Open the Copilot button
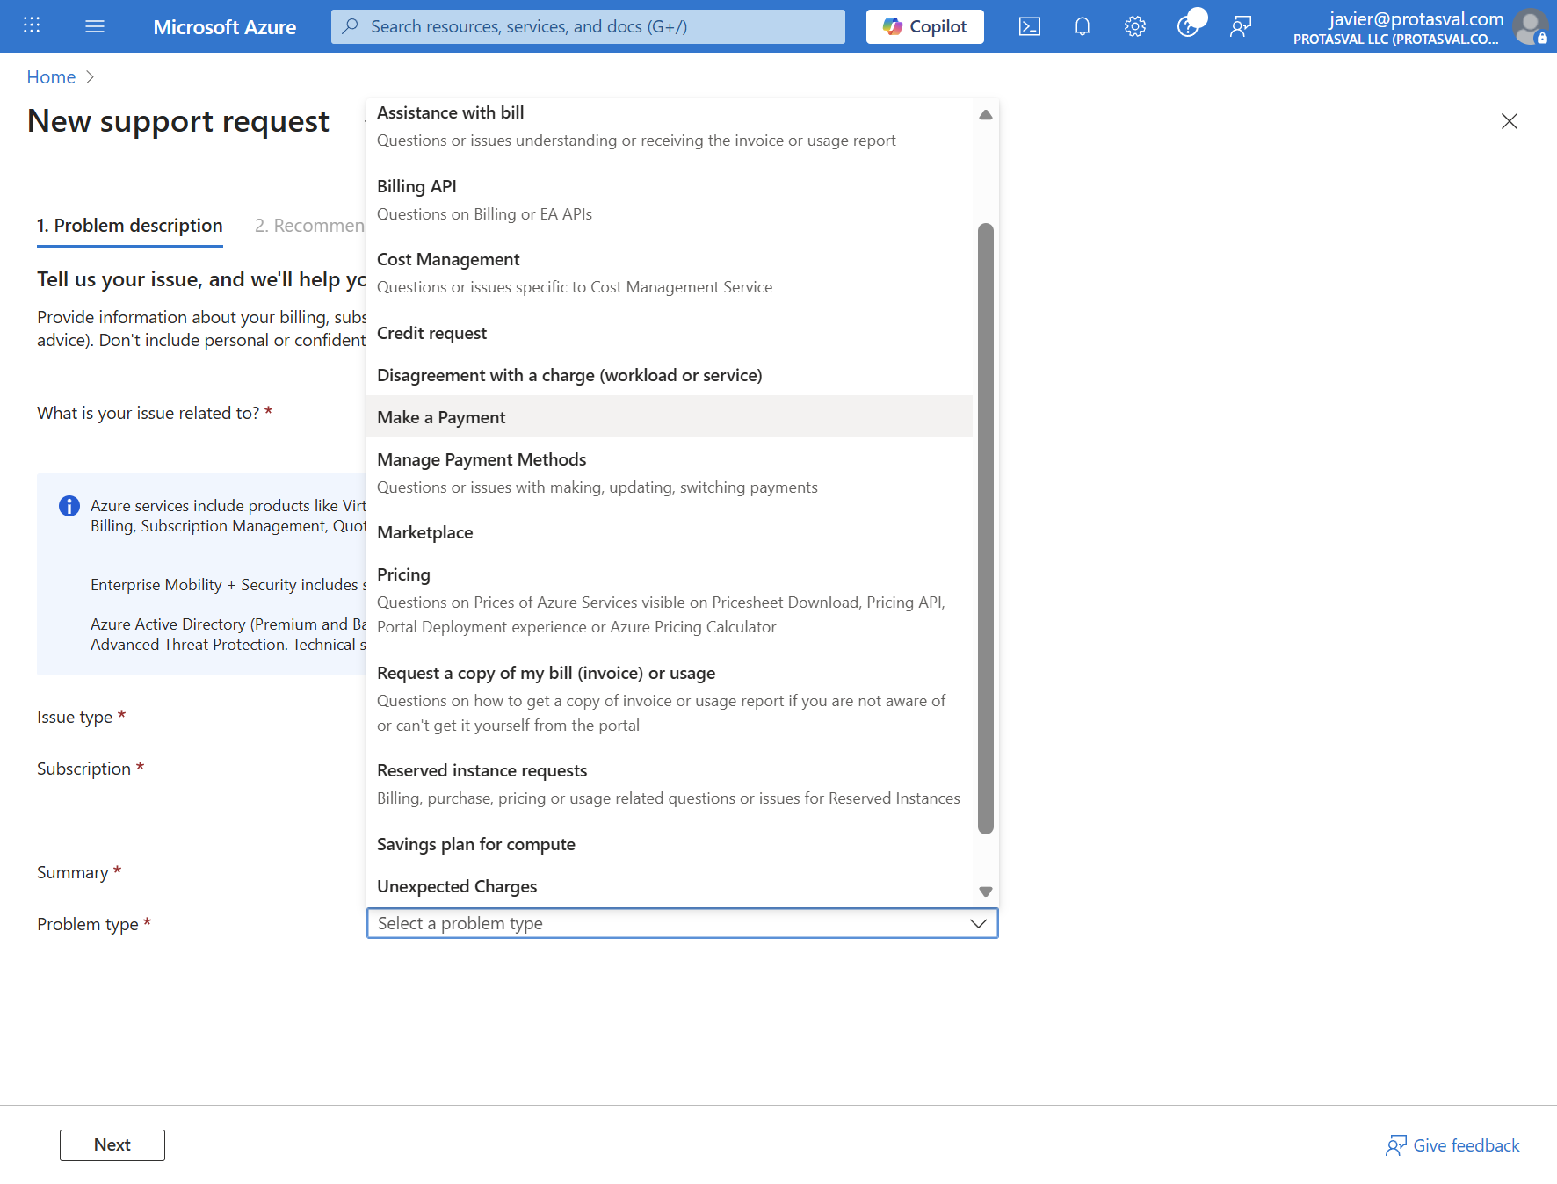 click(925, 26)
